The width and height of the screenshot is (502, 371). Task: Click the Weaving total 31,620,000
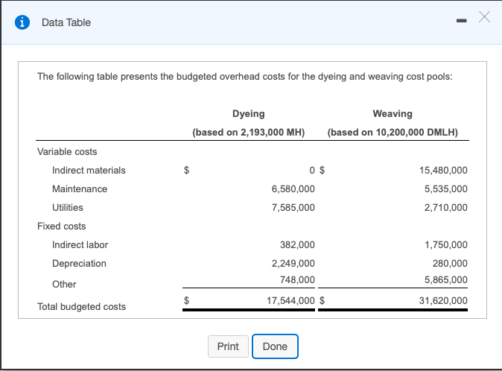coord(443,300)
